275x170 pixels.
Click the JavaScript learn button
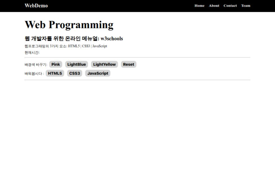tap(98, 73)
